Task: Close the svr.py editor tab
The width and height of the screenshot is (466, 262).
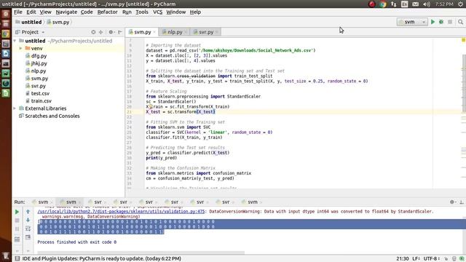Action: (x=217, y=32)
